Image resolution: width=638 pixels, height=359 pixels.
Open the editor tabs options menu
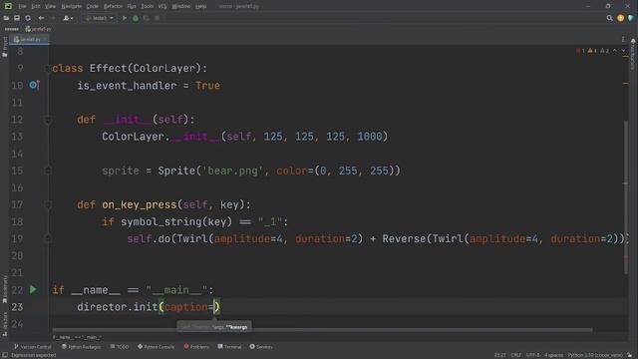623,40
